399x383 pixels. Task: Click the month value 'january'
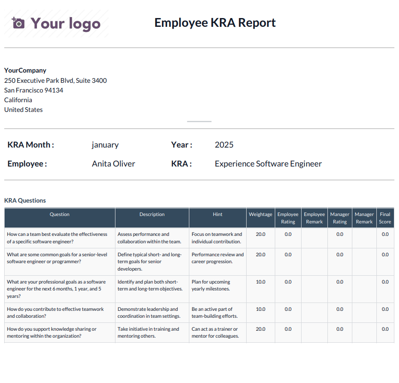[105, 145]
